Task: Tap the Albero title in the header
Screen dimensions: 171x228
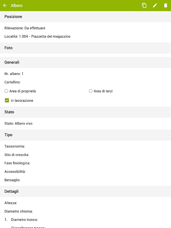Action: click(17, 6)
